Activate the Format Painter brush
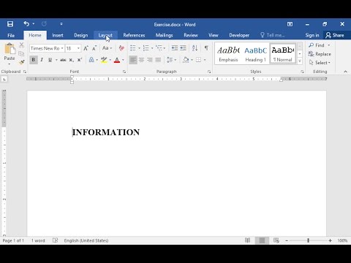 click(x=21, y=62)
